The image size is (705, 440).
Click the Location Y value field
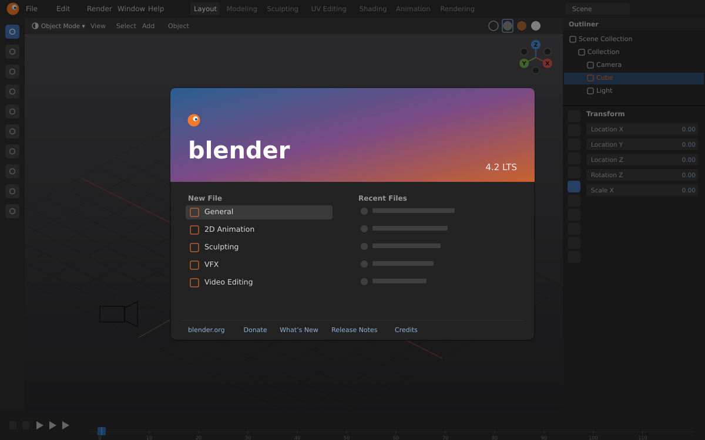[642, 144]
